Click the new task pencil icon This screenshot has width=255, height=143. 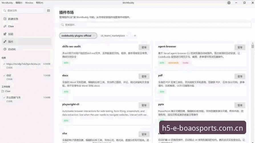5,19
